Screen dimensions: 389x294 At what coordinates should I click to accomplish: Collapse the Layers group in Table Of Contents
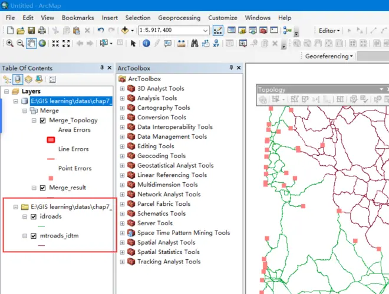coord(6,92)
